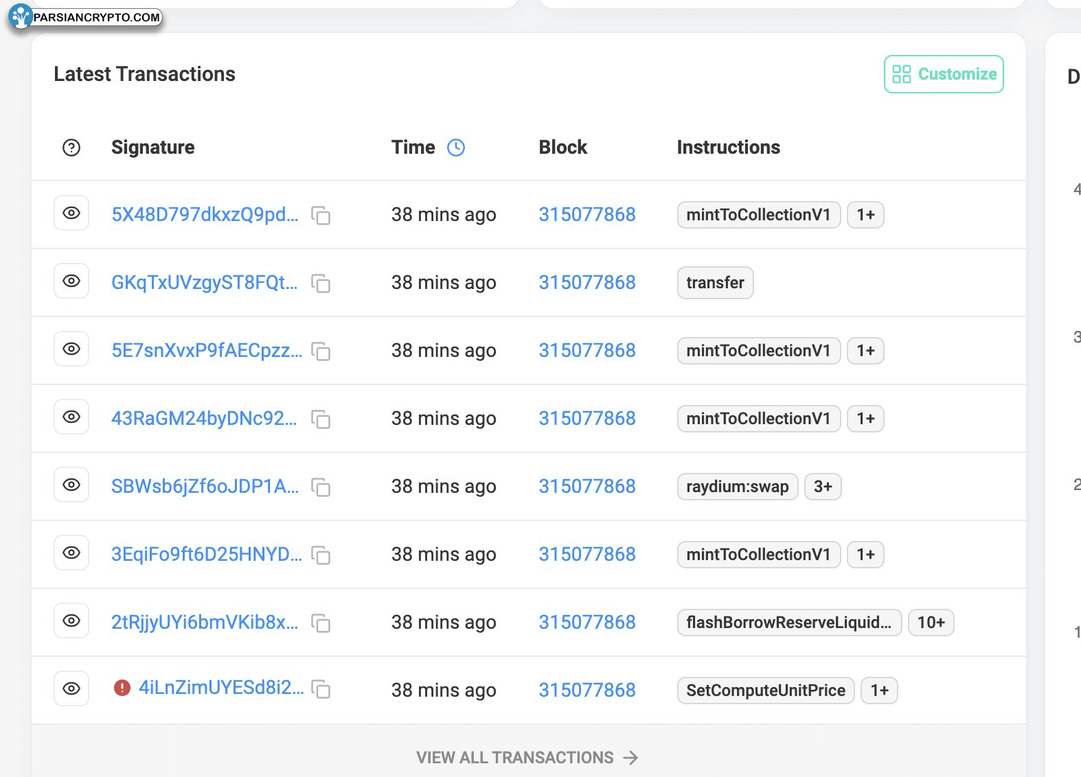This screenshot has height=777, width=1081.
Task: Preview failed transaction 4iLnZimUYESd8i2 via eye icon
Action: point(71,689)
